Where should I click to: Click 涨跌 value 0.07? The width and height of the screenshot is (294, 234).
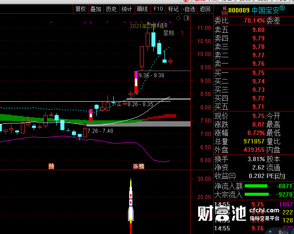258,124
